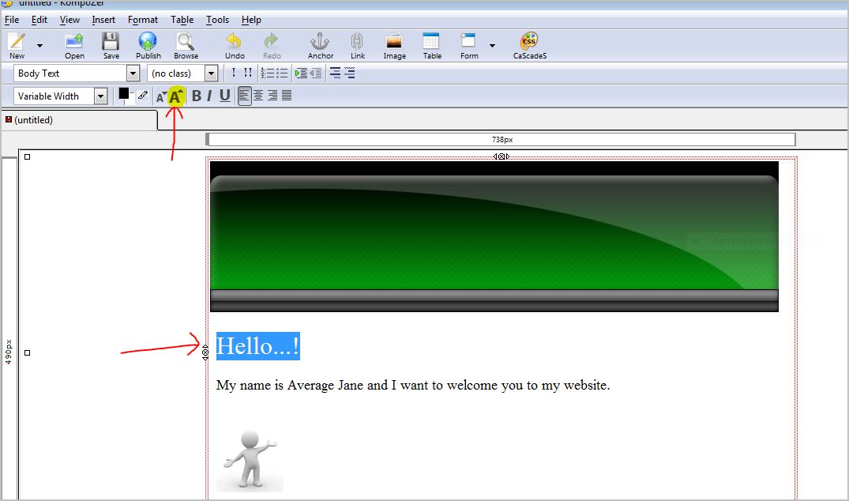Switch to the (untitled) document tab

point(33,120)
